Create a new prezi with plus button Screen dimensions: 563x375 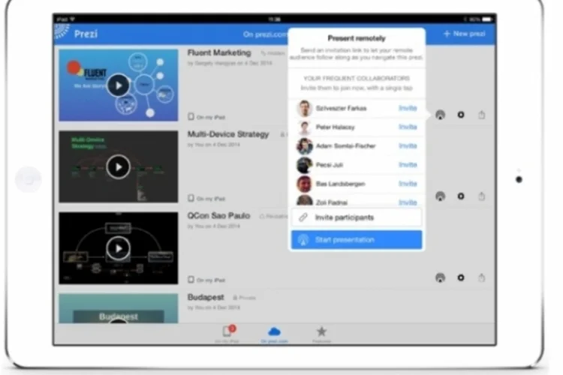tap(465, 34)
